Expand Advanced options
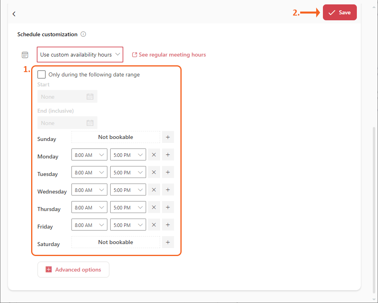 pyautogui.click(x=73, y=270)
